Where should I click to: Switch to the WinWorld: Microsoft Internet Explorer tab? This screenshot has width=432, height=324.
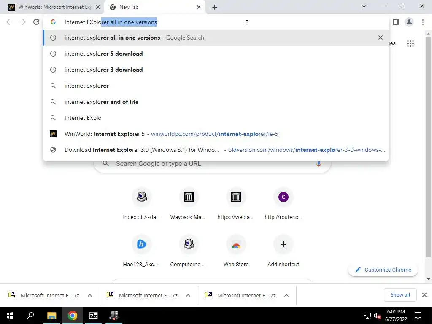click(52, 7)
